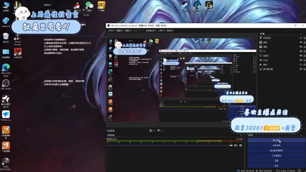Hide the pubg source with its eye icon

click(x=301, y=60)
